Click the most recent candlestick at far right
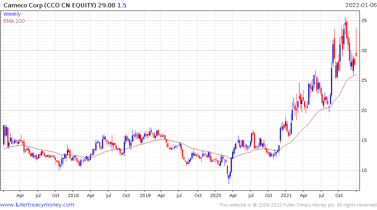 356,54
